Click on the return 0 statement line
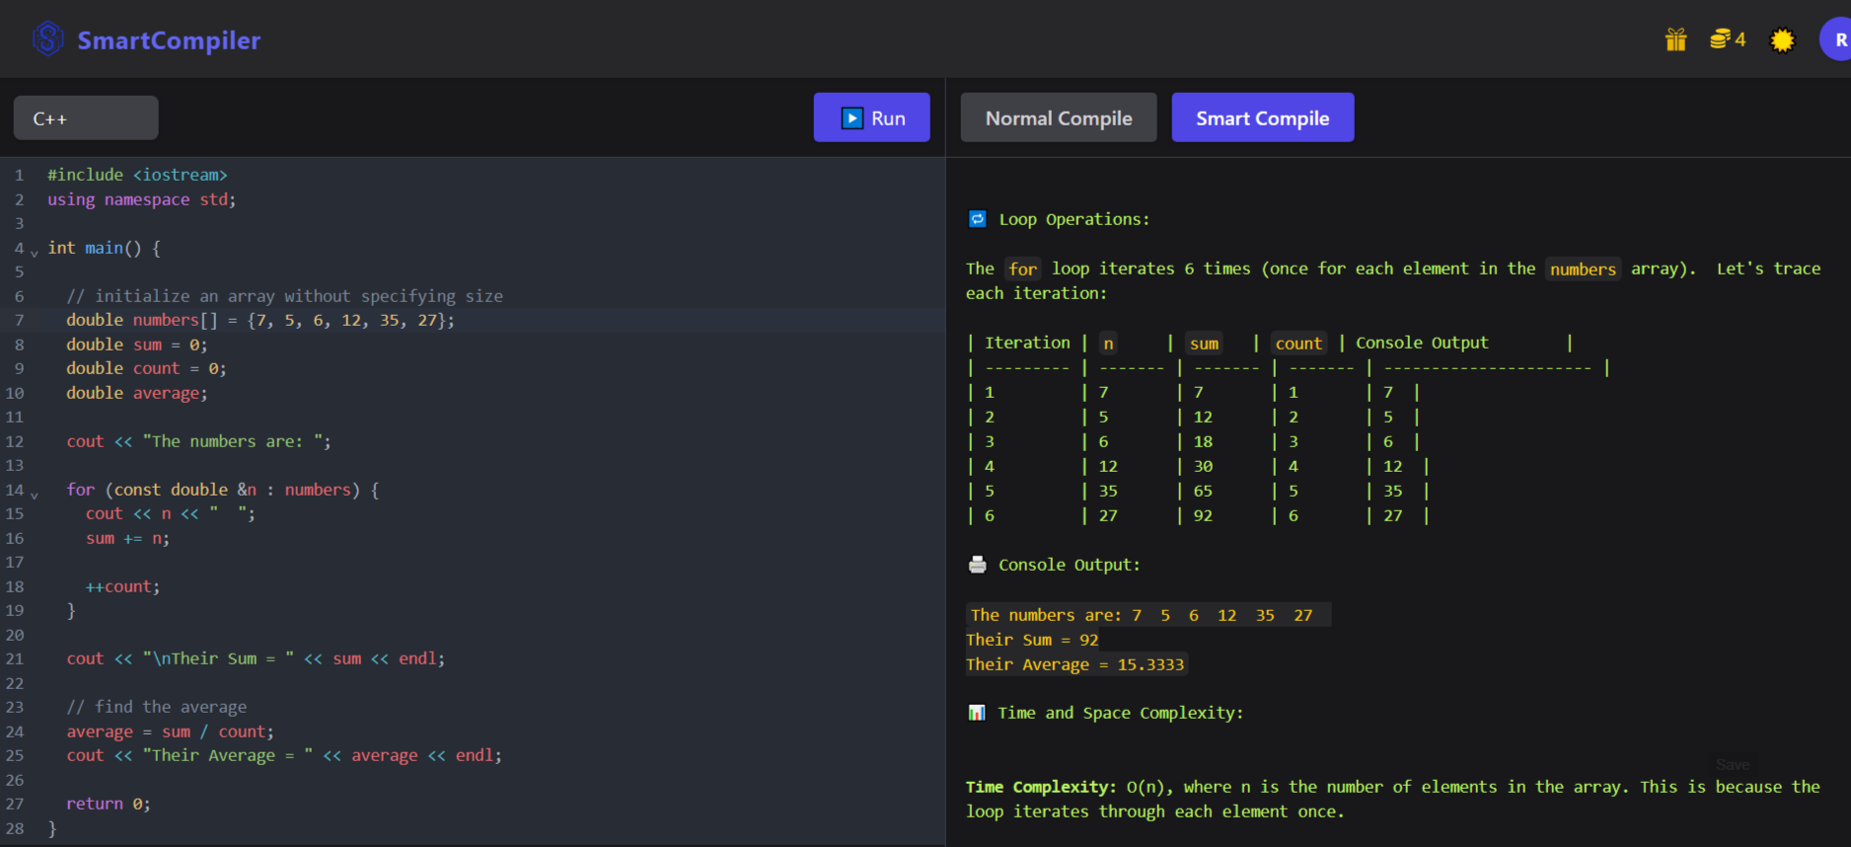This screenshot has width=1851, height=847. 109,804
